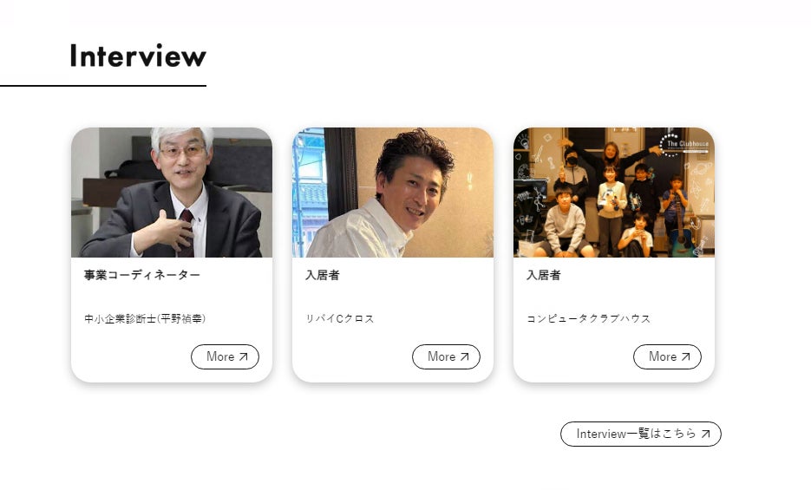Open the Interview一覧はこちら link
This screenshot has height=490, width=811.
[641, 434]
